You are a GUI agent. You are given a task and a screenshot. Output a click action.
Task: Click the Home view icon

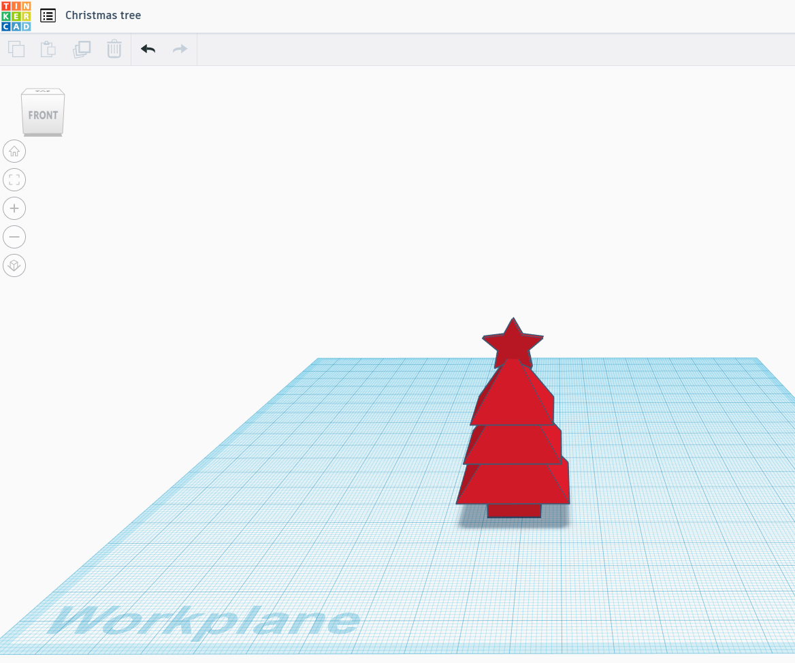(x=14, y=151)
